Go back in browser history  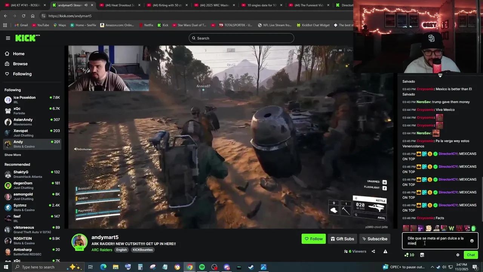point(5,16)
